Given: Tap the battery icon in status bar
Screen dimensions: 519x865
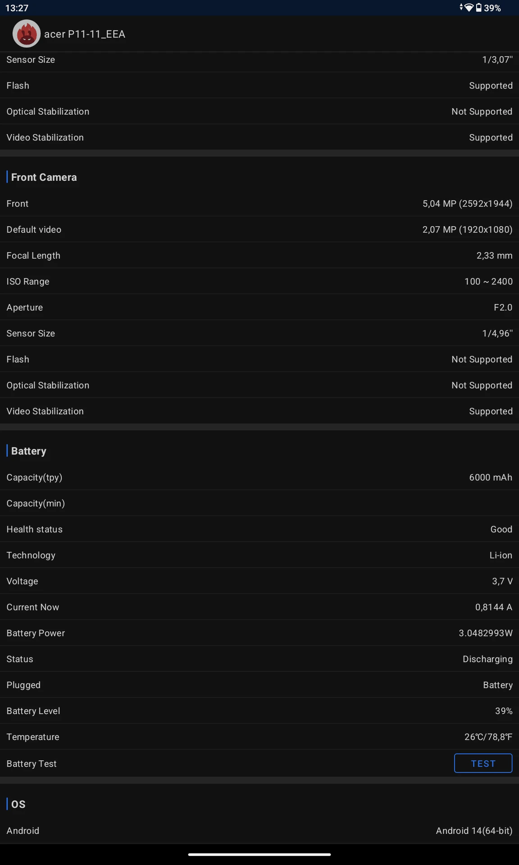Looking at the screenshot, I should point(478,8).
